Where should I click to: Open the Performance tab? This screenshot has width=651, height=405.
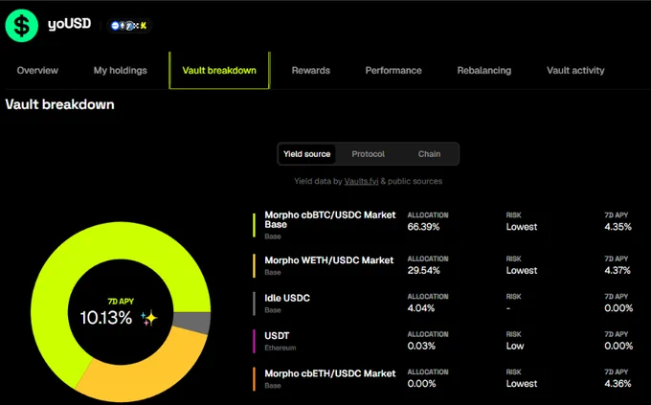(x=393, y=70)
